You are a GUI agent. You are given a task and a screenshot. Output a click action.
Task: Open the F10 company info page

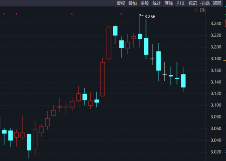pos(181,3)
